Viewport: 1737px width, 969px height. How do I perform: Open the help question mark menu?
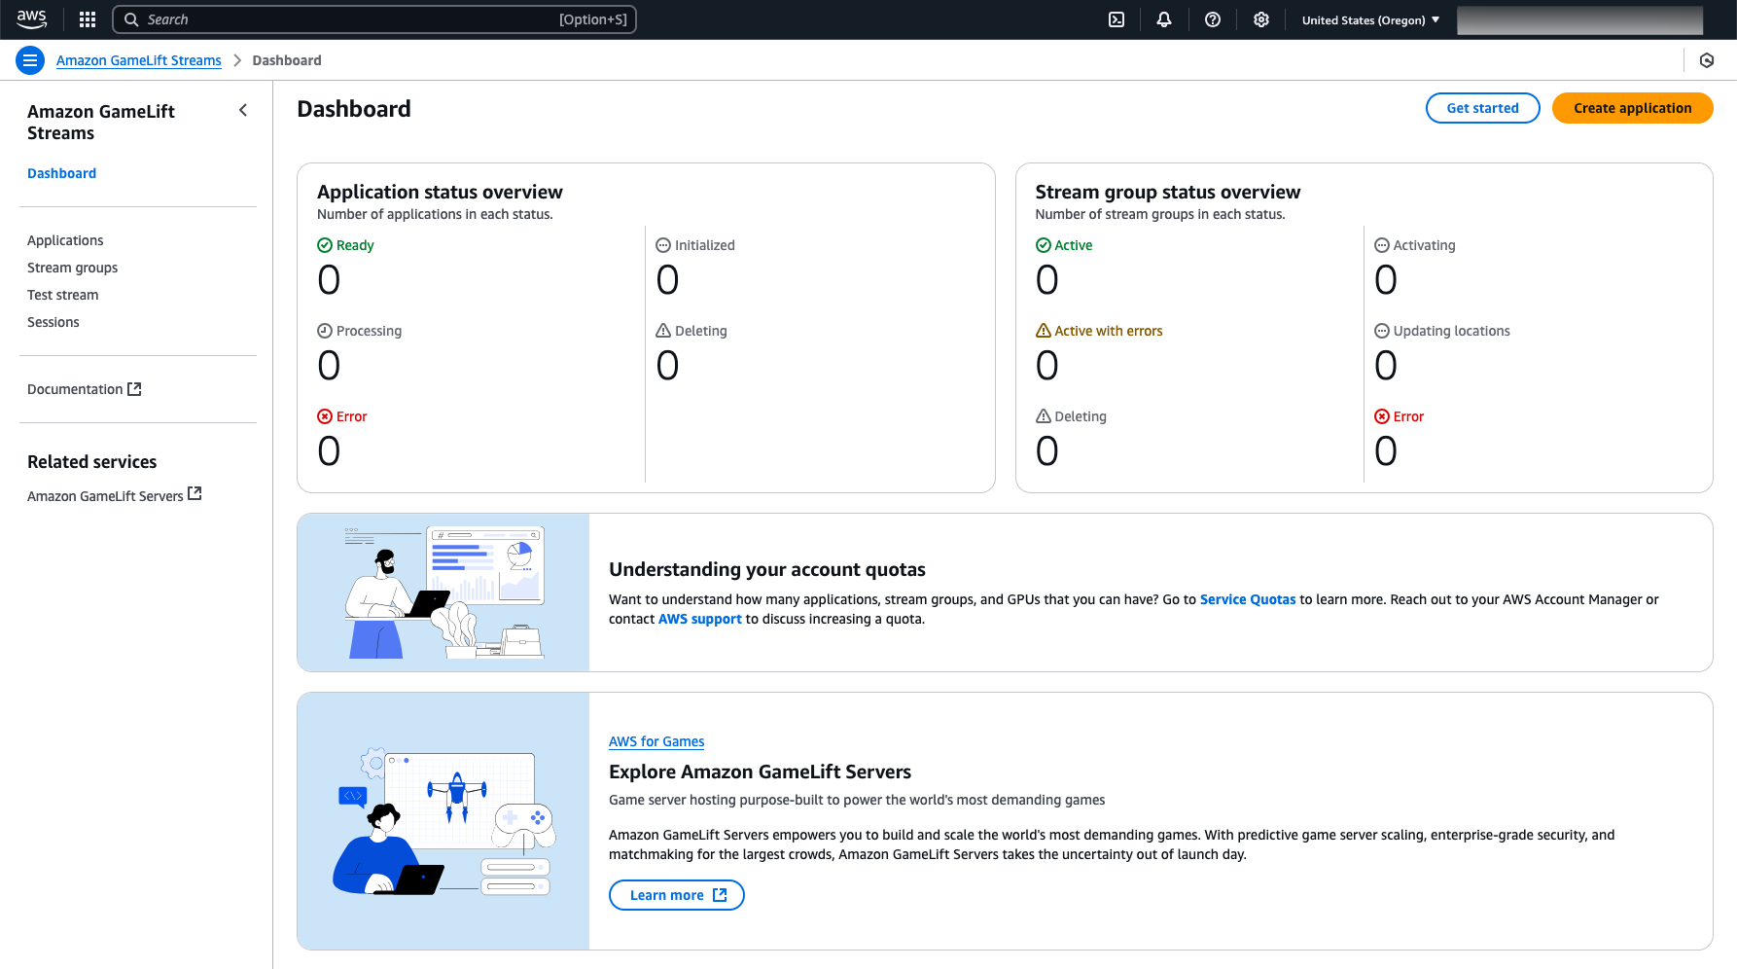point(1213,19)
